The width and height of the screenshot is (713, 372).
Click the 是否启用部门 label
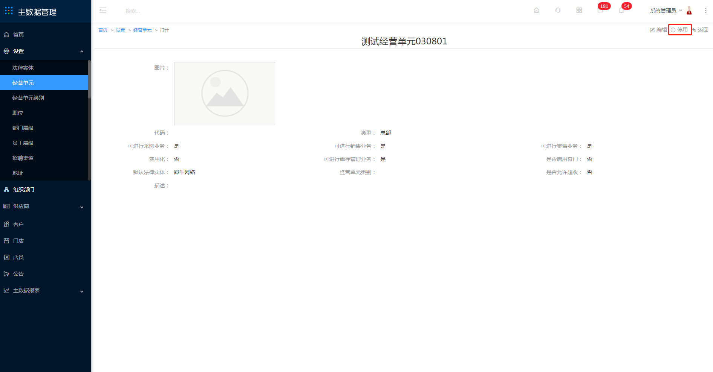(564, 159)
